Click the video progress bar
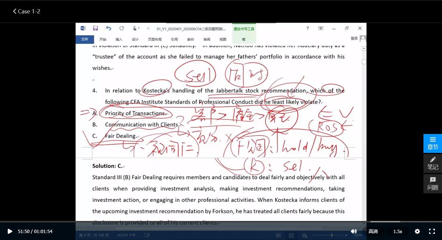 (221, 222)
